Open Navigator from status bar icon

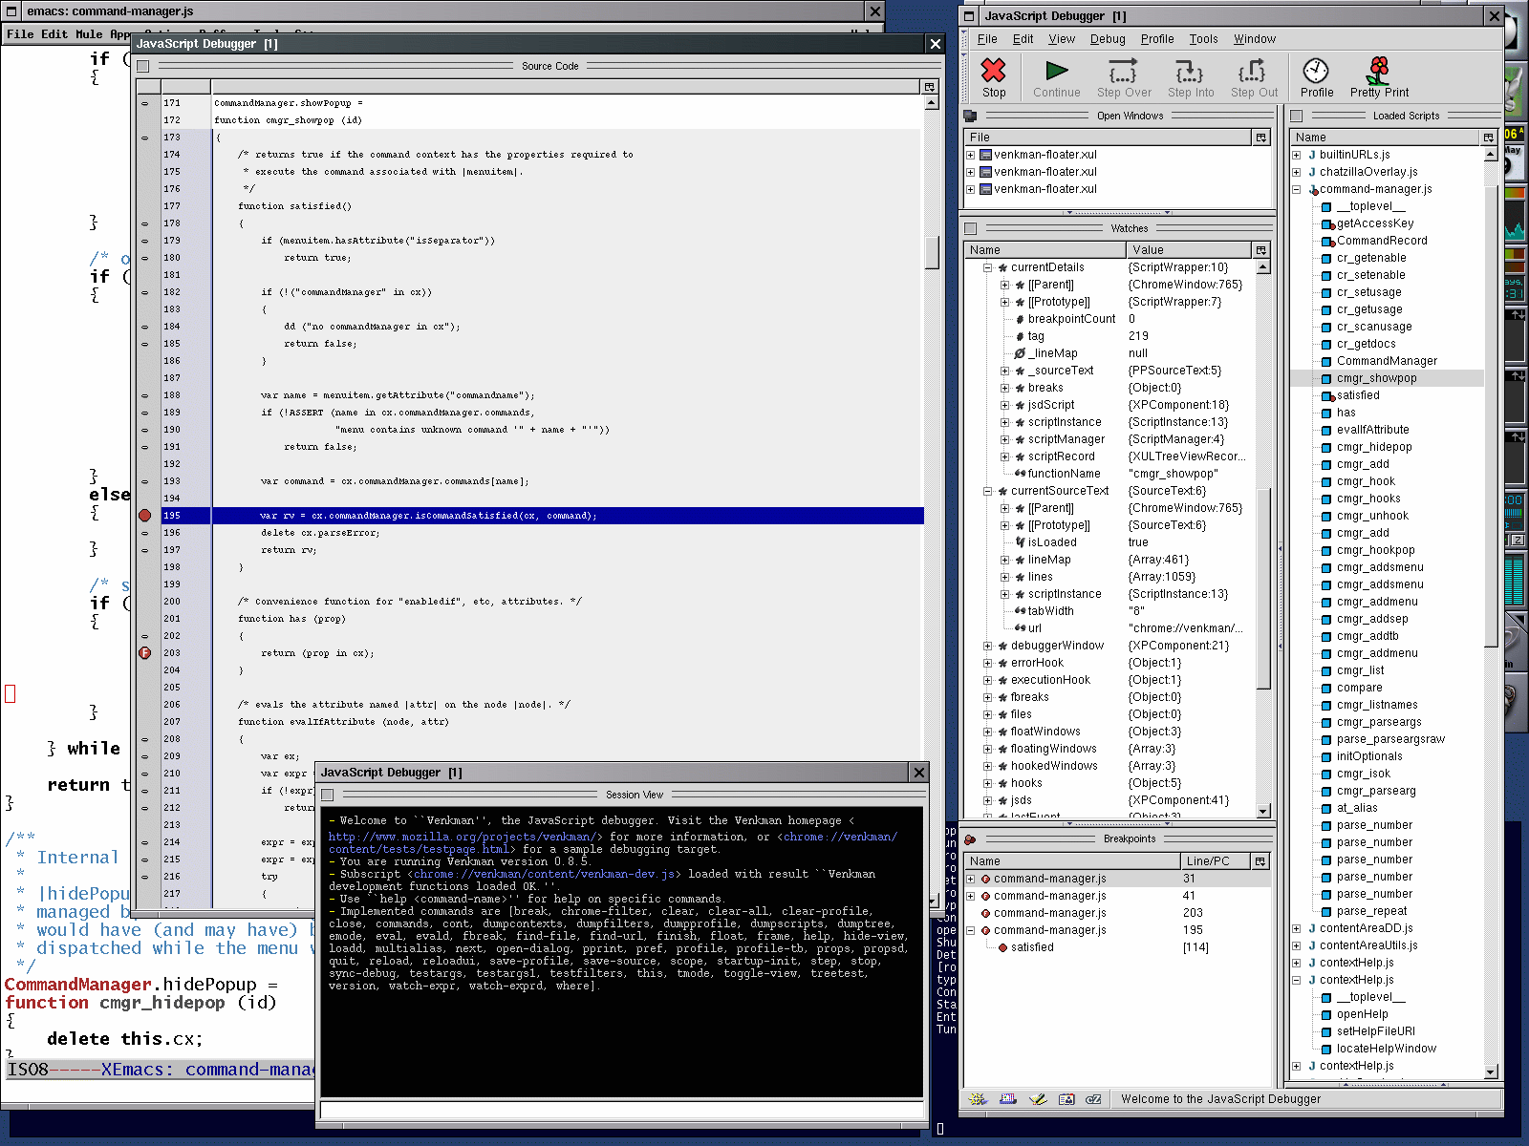pyautogui.click(x=977, y=1099)
